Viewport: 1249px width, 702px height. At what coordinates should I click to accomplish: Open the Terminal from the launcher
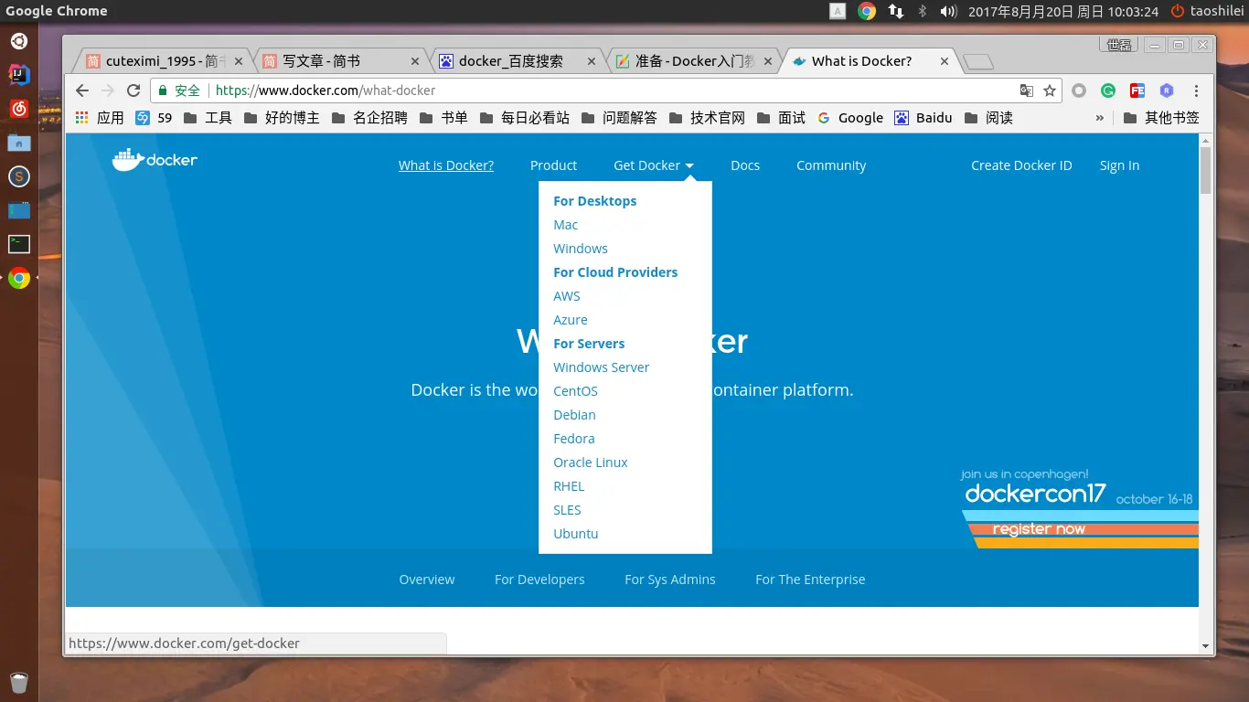click(x=19, y=244)
